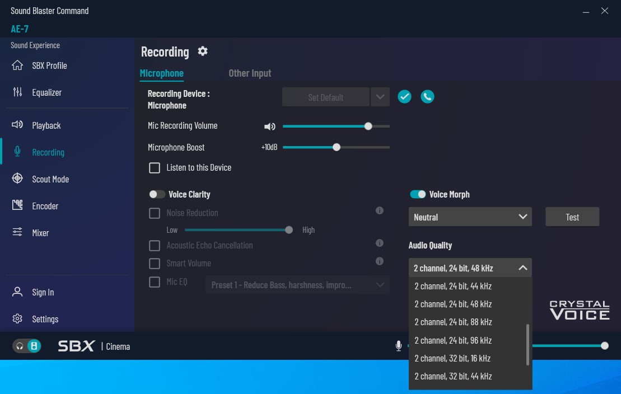This screenshot has width=621, height=394.
Task: Click the Equalizer sliders icon
Action: (17, 92)
